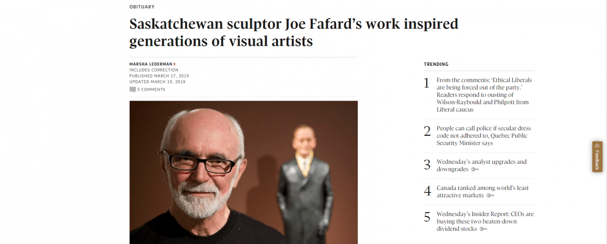Click the Joe Fafard portrait photo
Screen dimensions: 607x244
point(244,172)
